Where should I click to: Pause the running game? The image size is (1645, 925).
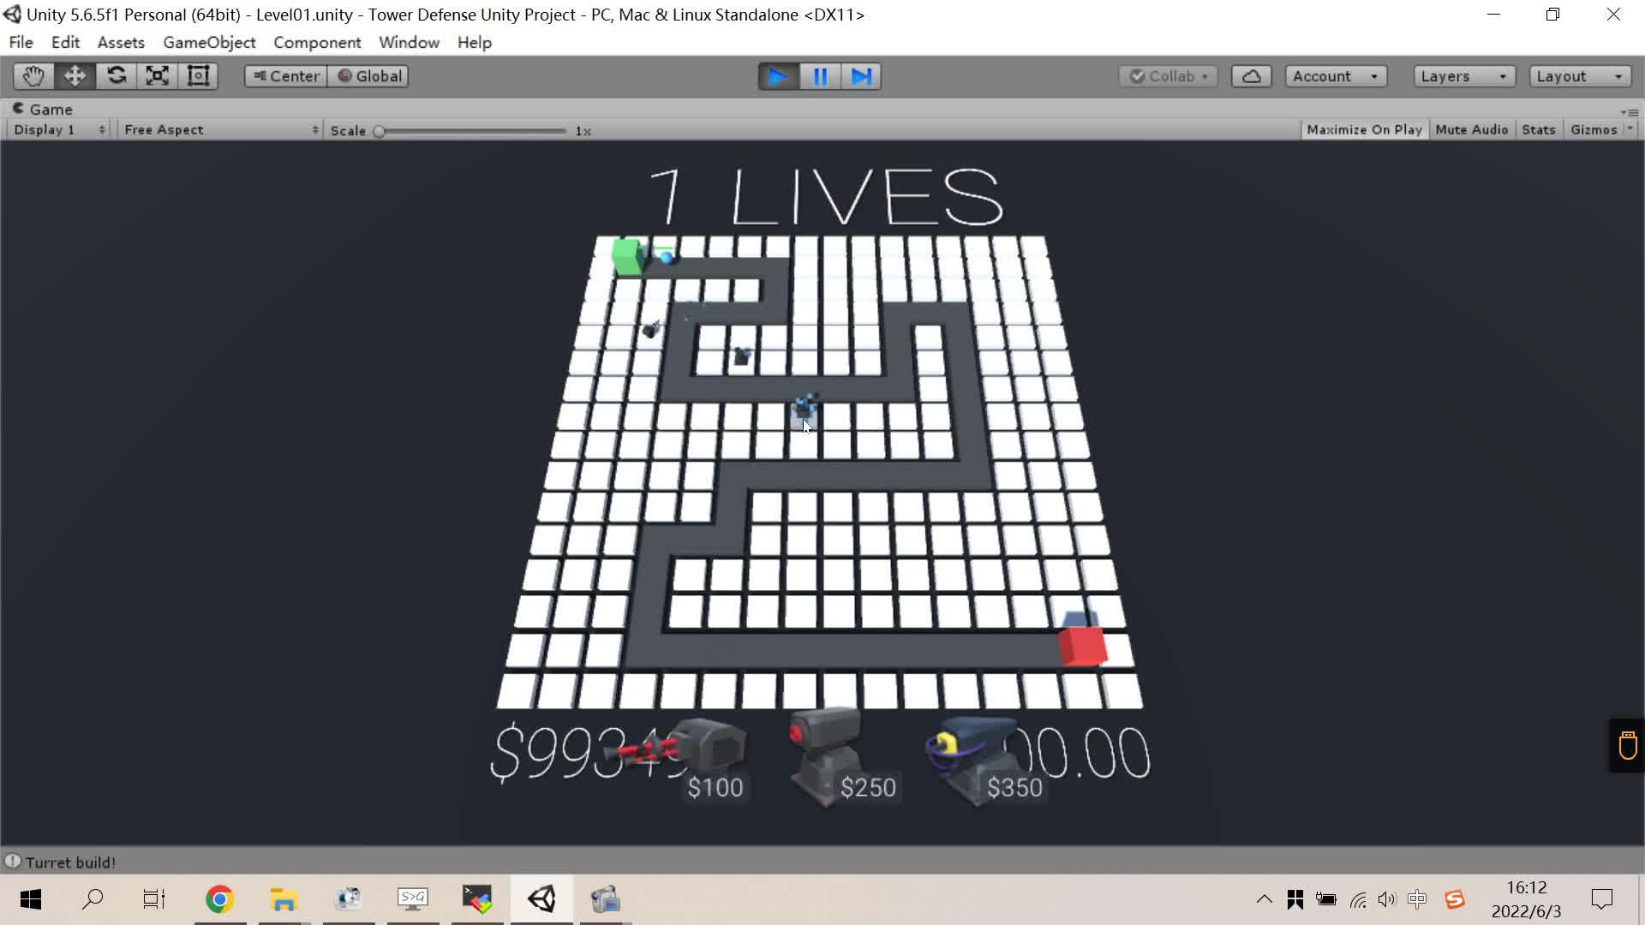pyautogui.click(x=820, y=77)
